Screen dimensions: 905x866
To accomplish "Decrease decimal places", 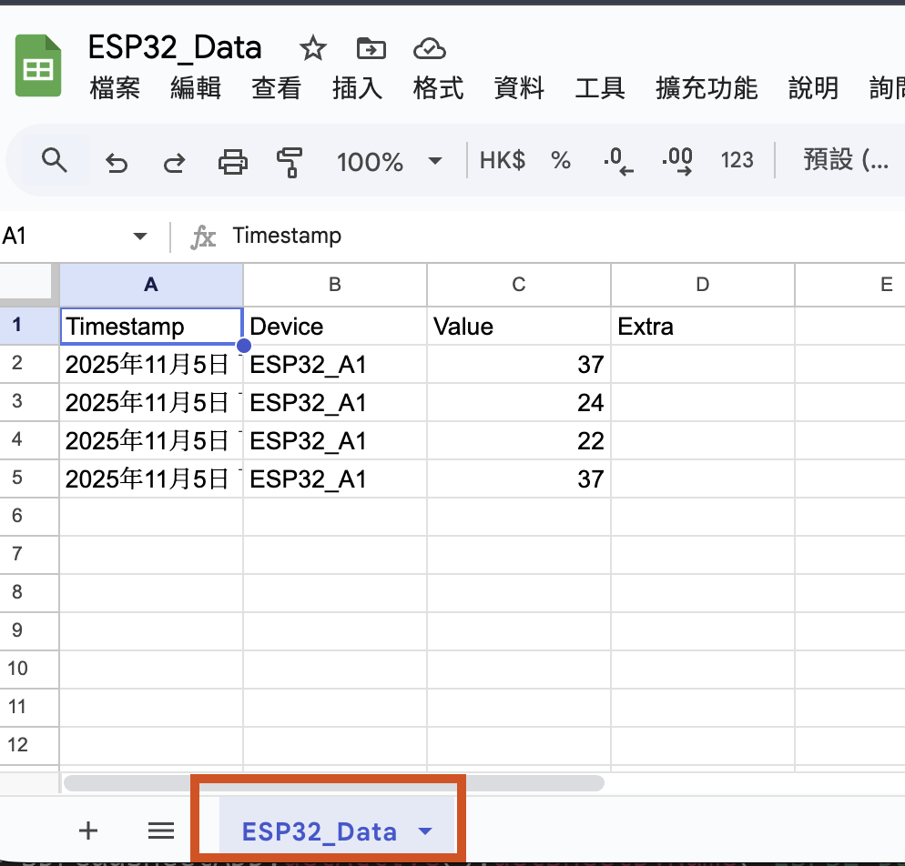I will (x=618, y=161).
